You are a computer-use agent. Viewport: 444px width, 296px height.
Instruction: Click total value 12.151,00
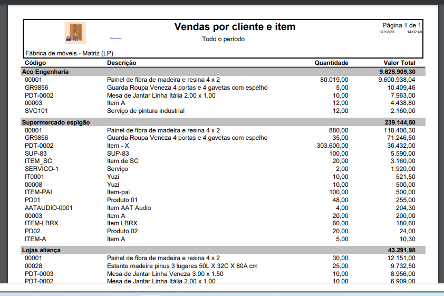pyautogui.click(x=401, y=259)
